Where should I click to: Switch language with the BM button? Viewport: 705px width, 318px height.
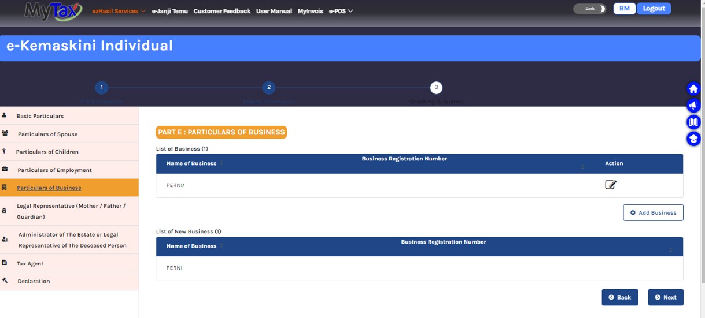coord(624,9)
